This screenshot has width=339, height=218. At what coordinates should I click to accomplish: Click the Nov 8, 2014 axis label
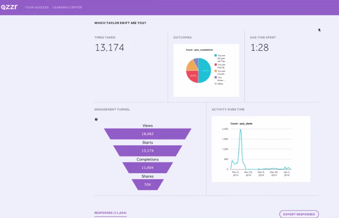coord(236,174)
